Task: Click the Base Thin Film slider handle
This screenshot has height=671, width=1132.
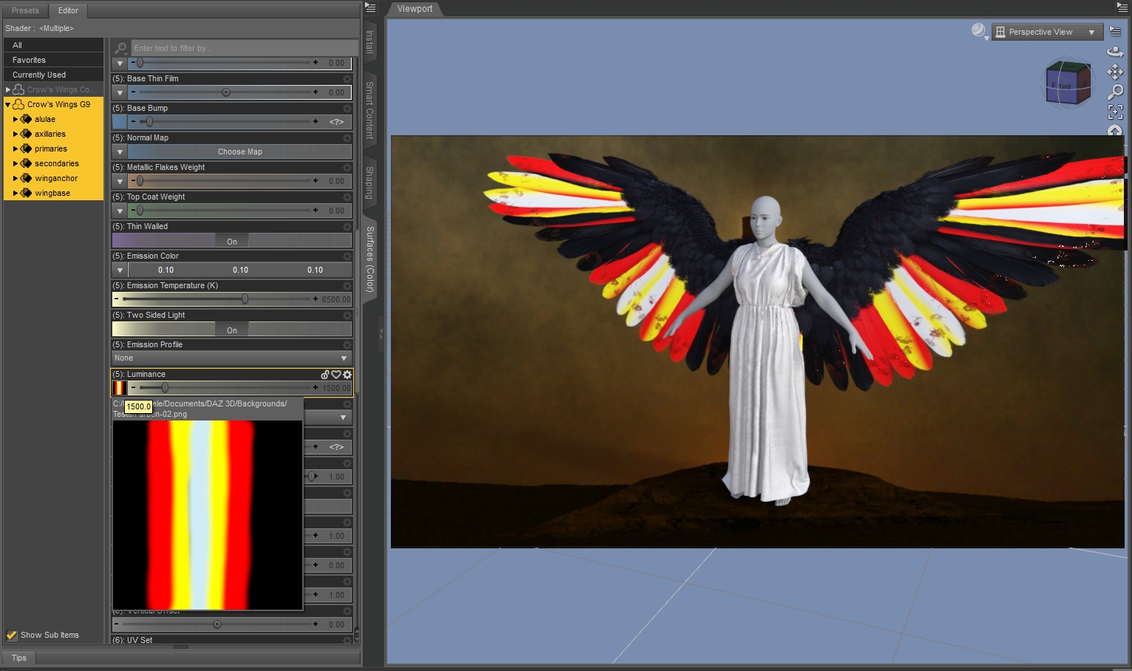Action: pos(226,92)
